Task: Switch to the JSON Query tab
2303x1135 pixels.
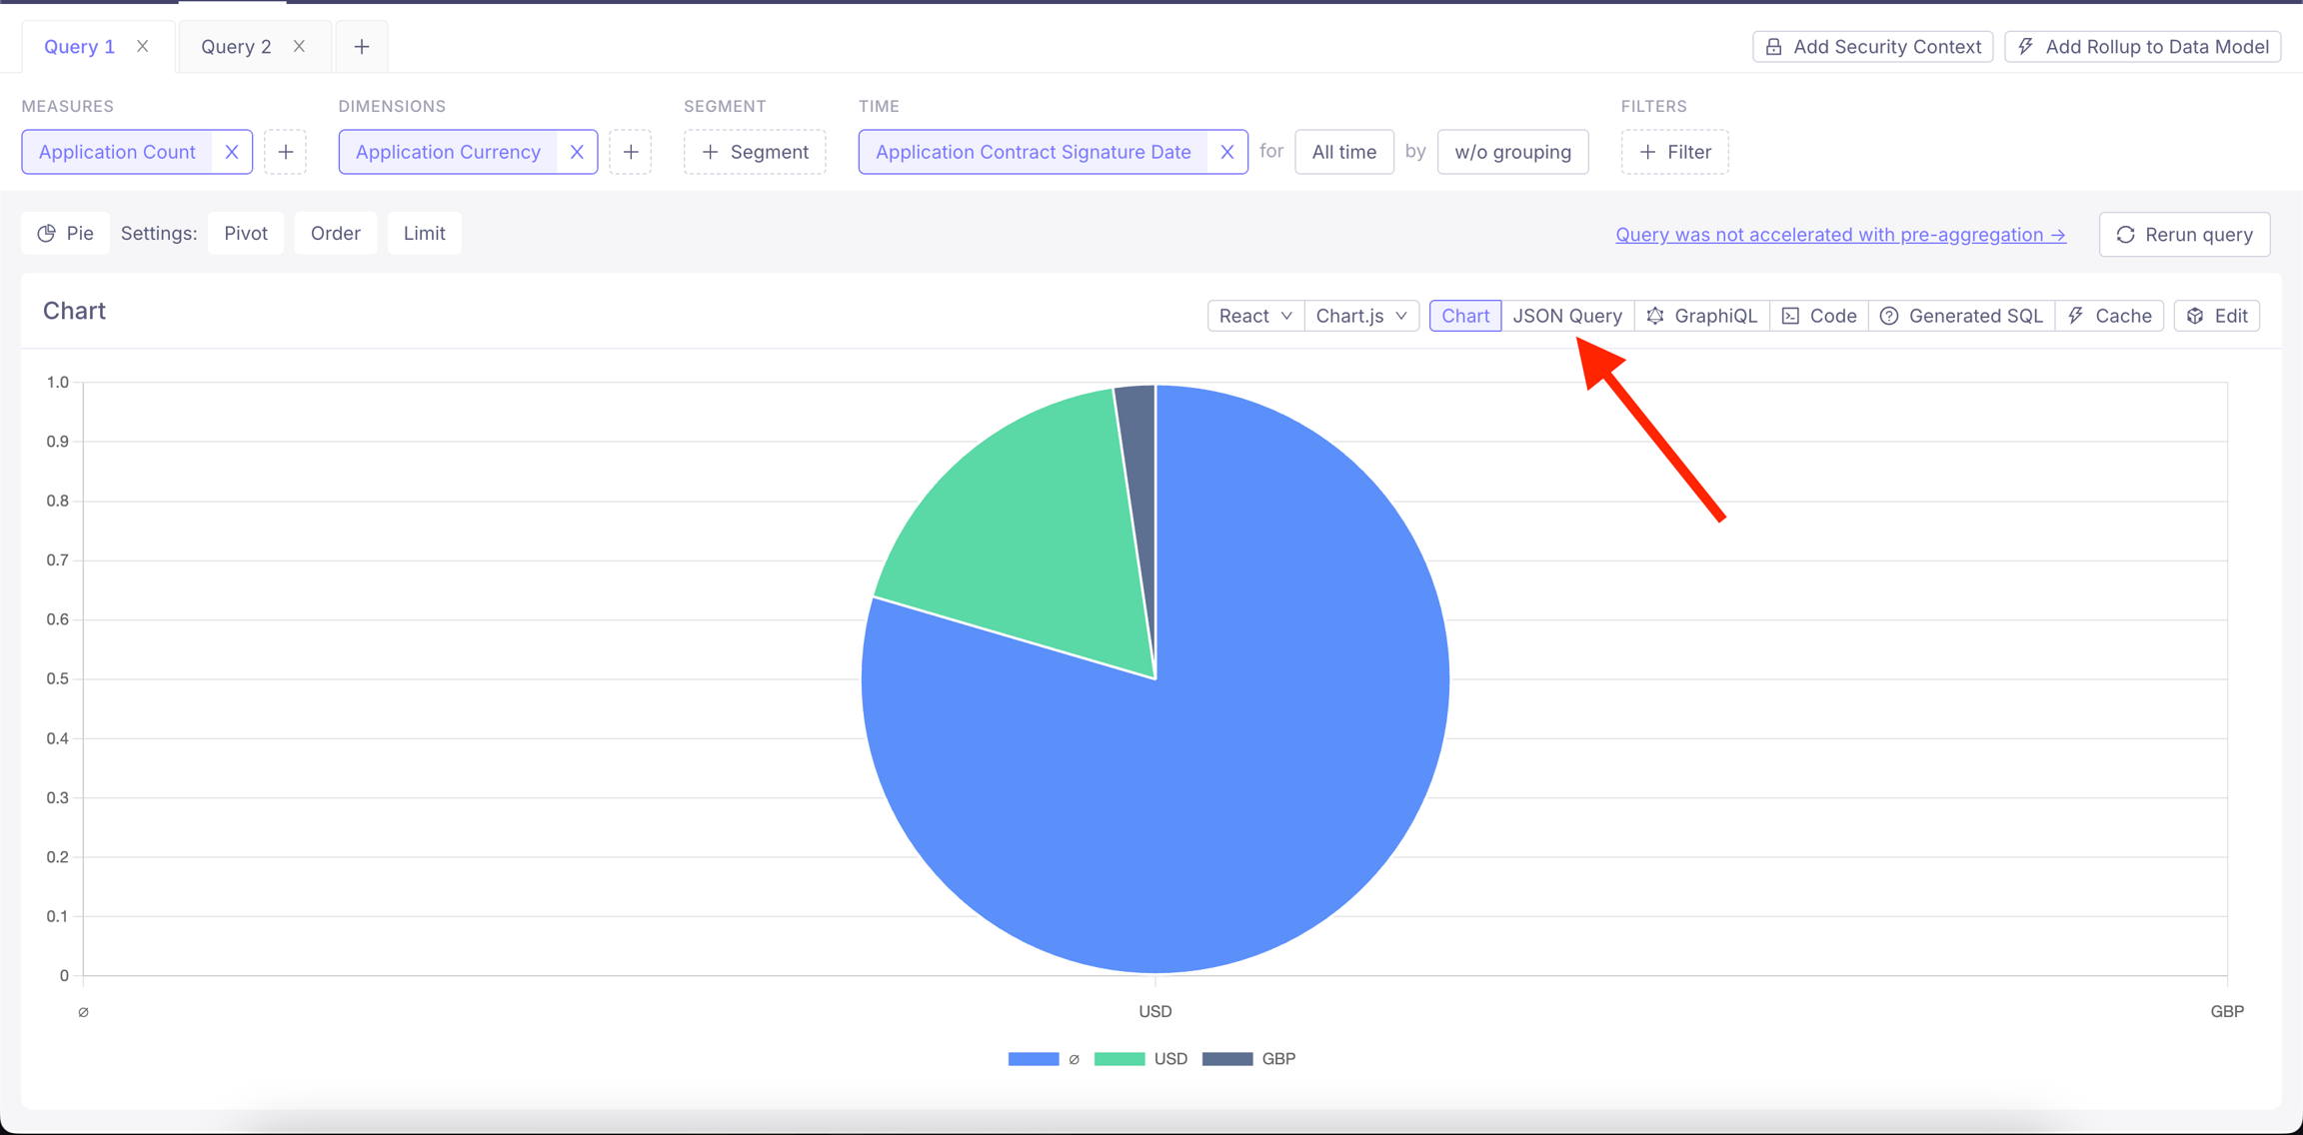Action: (1566, 316)
